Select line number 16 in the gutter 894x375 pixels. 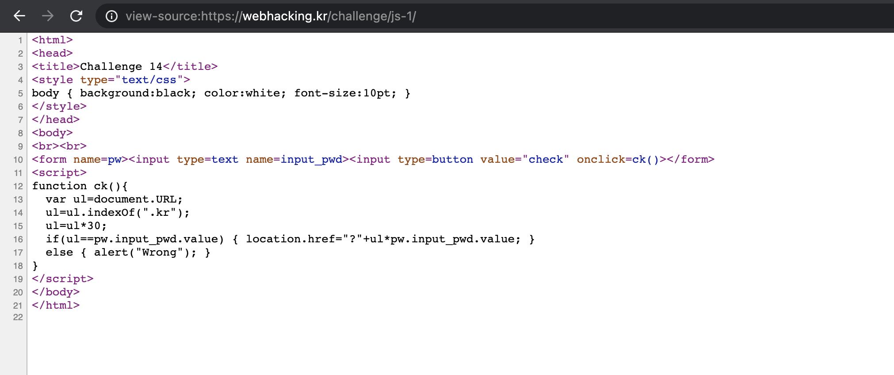pos(18,239)
